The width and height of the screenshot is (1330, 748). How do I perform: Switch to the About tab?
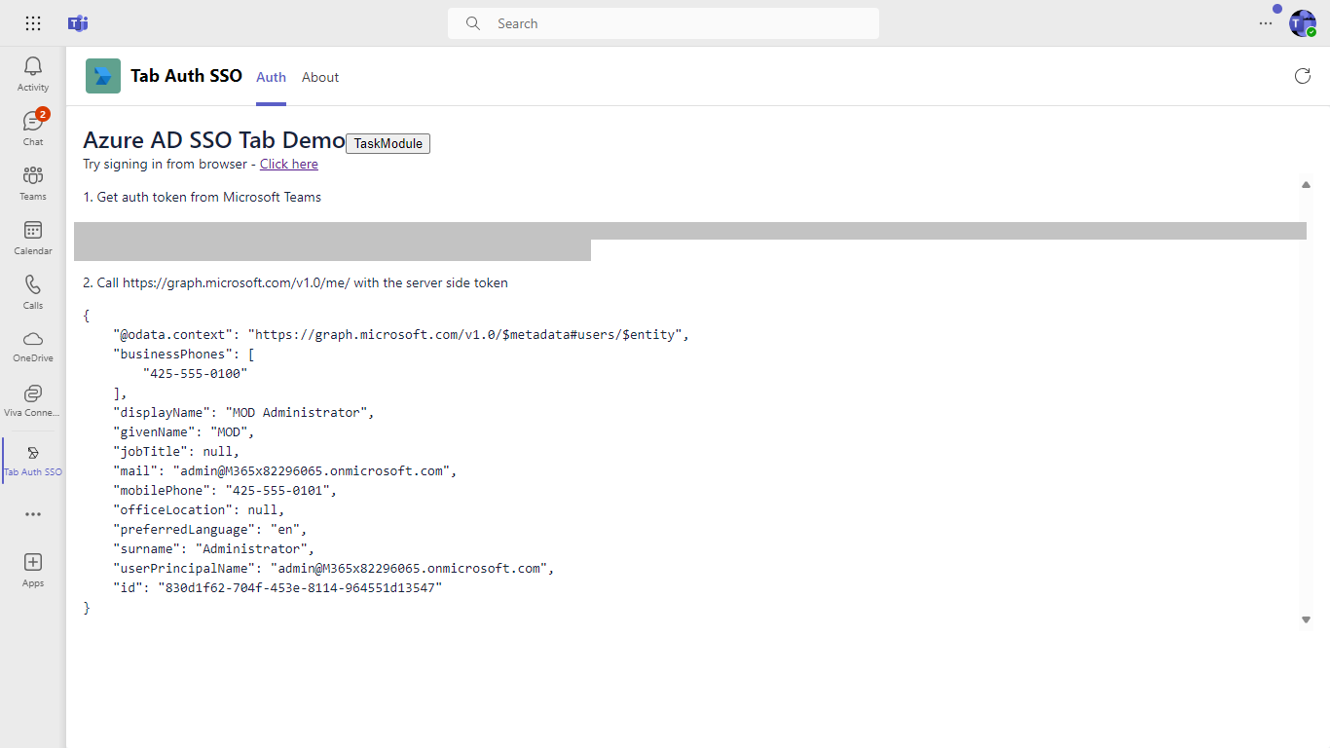click(x=320, y=77)
